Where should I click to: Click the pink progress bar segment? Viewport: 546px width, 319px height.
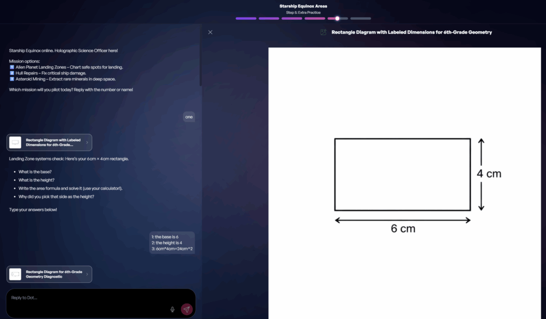(315, 18)
